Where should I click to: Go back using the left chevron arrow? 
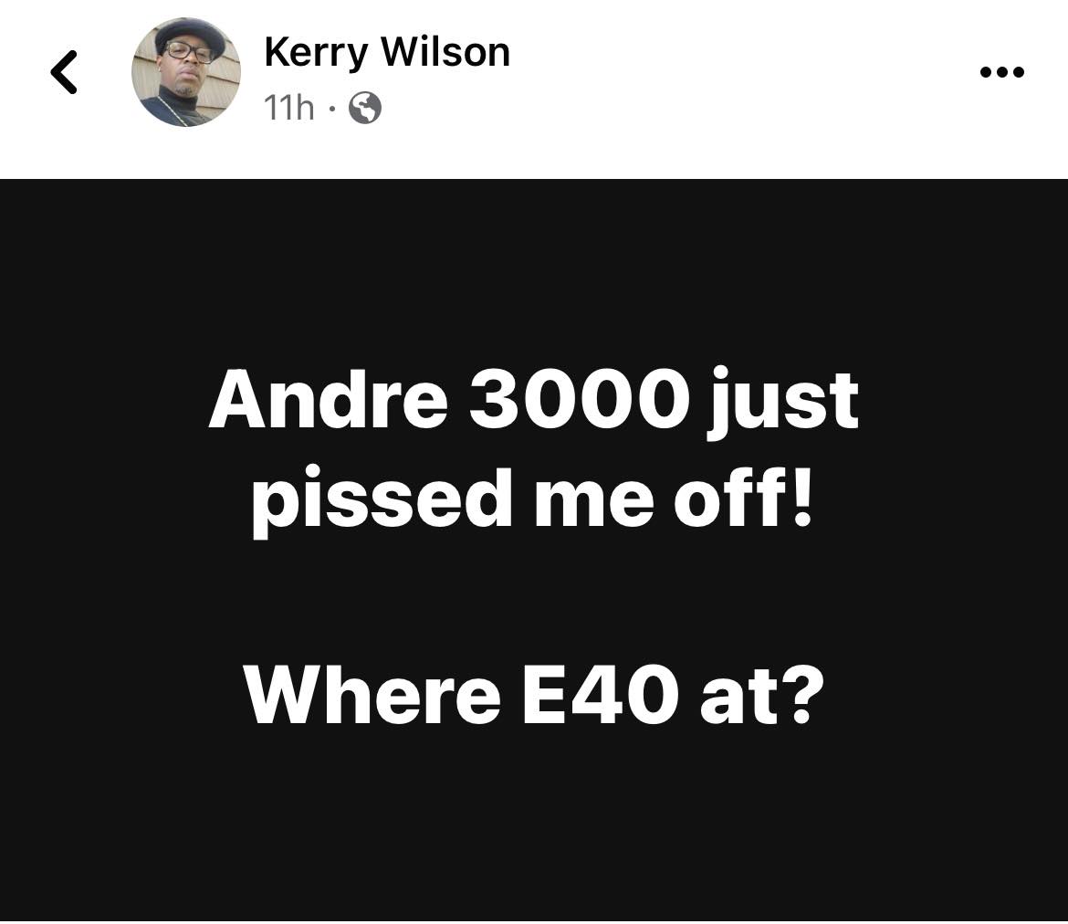pyautogui.click(x=65, y=71)
